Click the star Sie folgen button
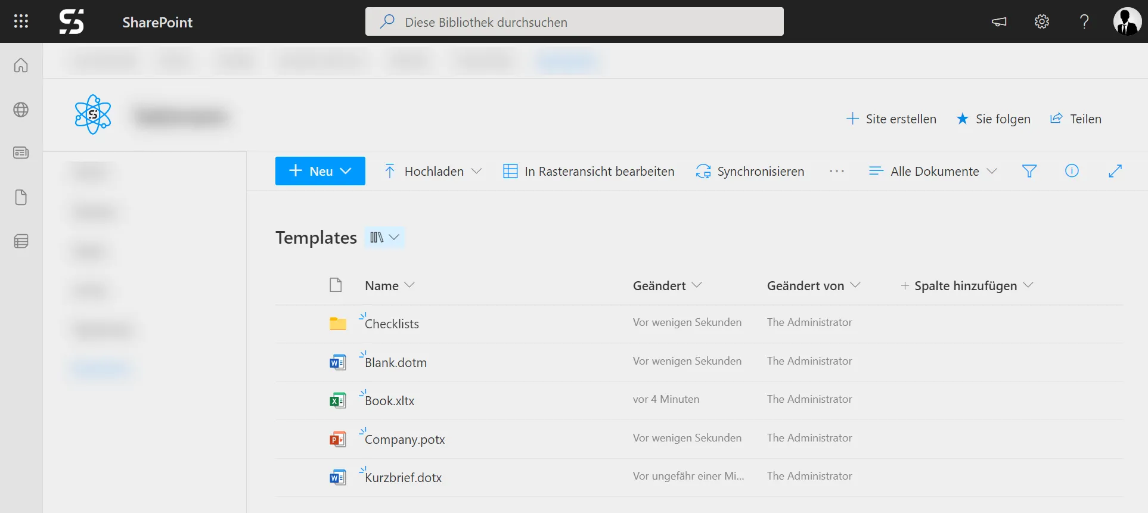This screenshot has height=513, width=1148. 994,119
